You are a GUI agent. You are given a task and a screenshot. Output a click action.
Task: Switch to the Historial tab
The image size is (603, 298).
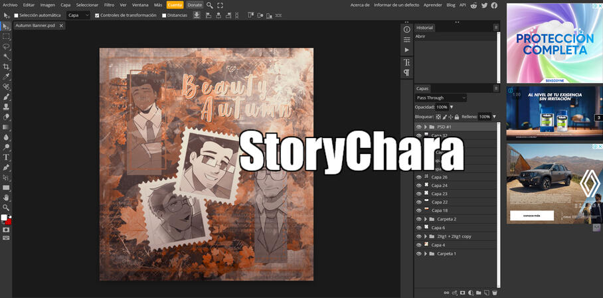424,28
